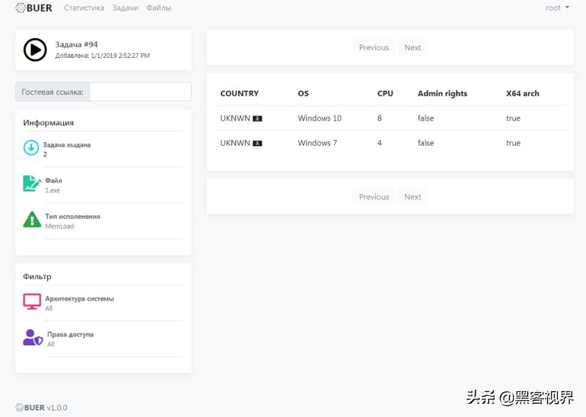Screen dimensions: 586x417
Task: Click the pirate flag in Windows 7 row
Action: (258, 143)
